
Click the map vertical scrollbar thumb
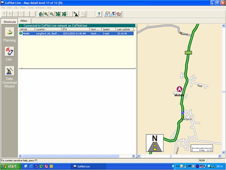click(223, 92)
